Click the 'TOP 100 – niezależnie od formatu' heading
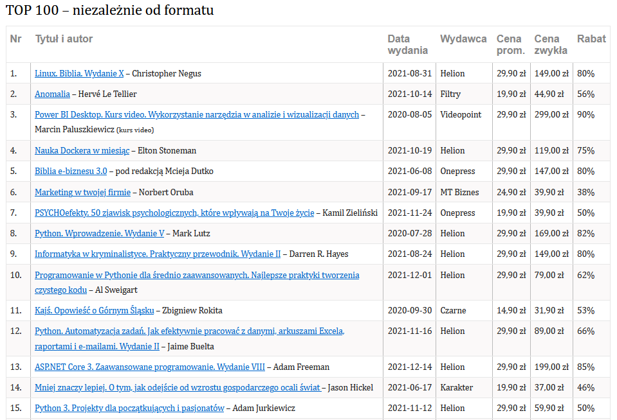 (110, 10)
